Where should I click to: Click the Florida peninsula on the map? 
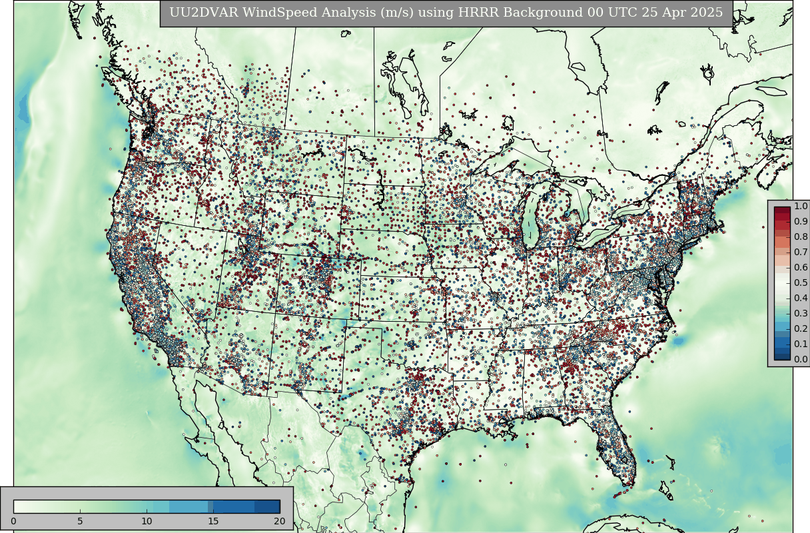(614, 446)
